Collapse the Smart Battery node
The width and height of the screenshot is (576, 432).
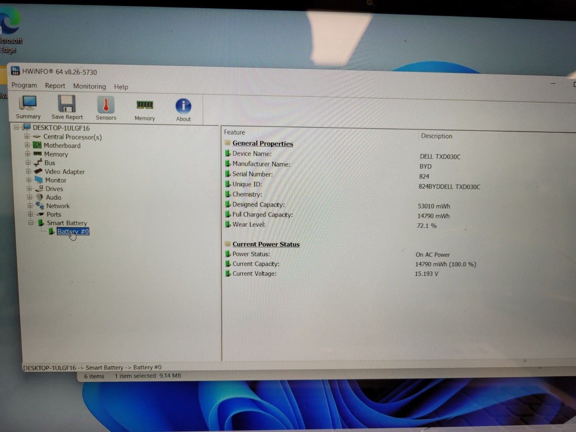pyautogui.click(x=31, y=222)
